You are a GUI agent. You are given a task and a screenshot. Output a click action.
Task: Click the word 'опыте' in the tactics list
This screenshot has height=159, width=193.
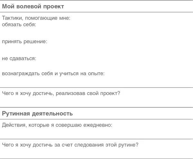(x=96, y=74)
